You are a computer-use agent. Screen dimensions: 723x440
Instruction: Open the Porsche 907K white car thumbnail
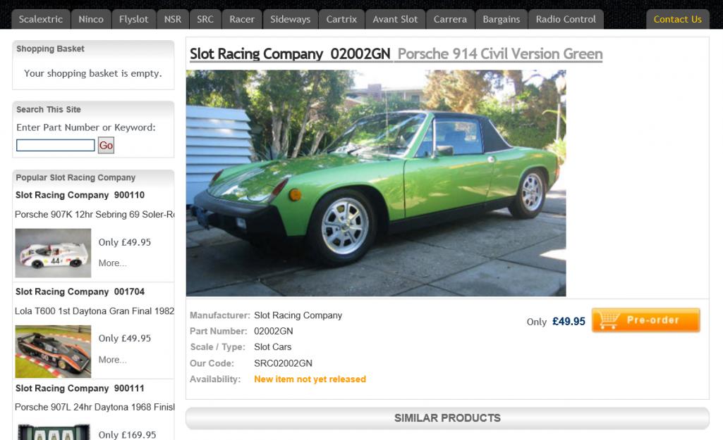click(x=53, y=253)
